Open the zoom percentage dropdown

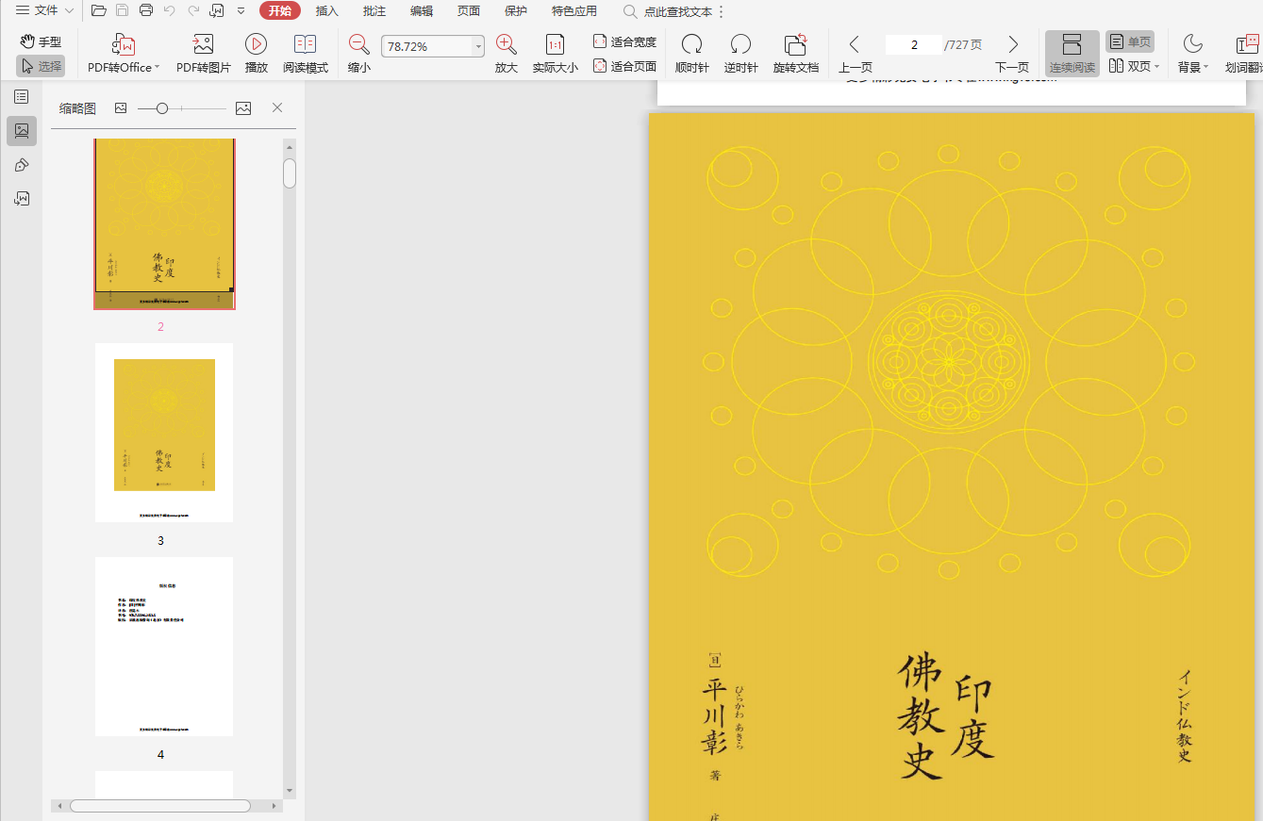click(x=478, y=47)
